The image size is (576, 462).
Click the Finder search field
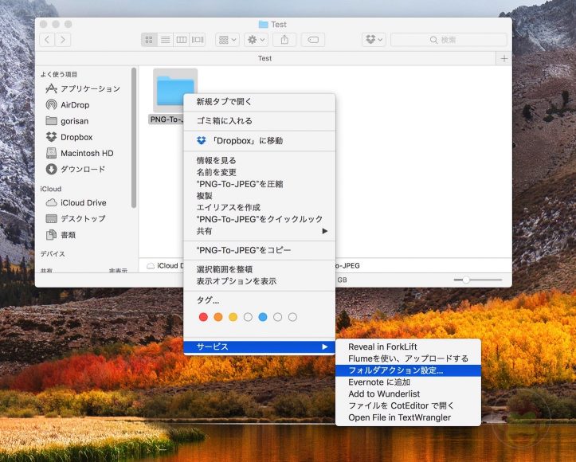point(449,40)
